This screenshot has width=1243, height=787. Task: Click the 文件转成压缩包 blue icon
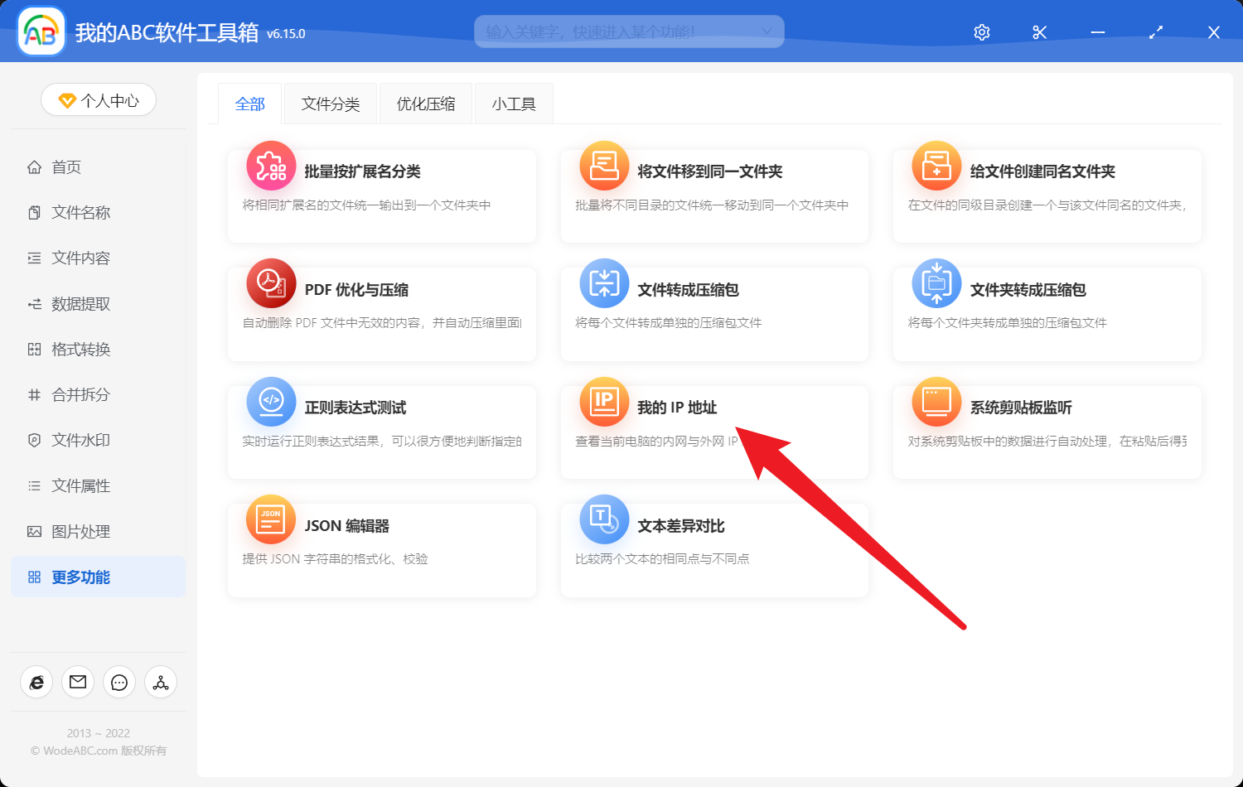604,283
